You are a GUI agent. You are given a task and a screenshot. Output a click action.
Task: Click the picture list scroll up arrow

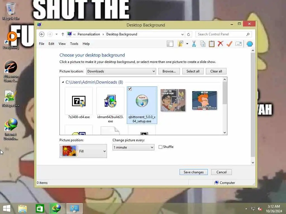tap(225, 79)
